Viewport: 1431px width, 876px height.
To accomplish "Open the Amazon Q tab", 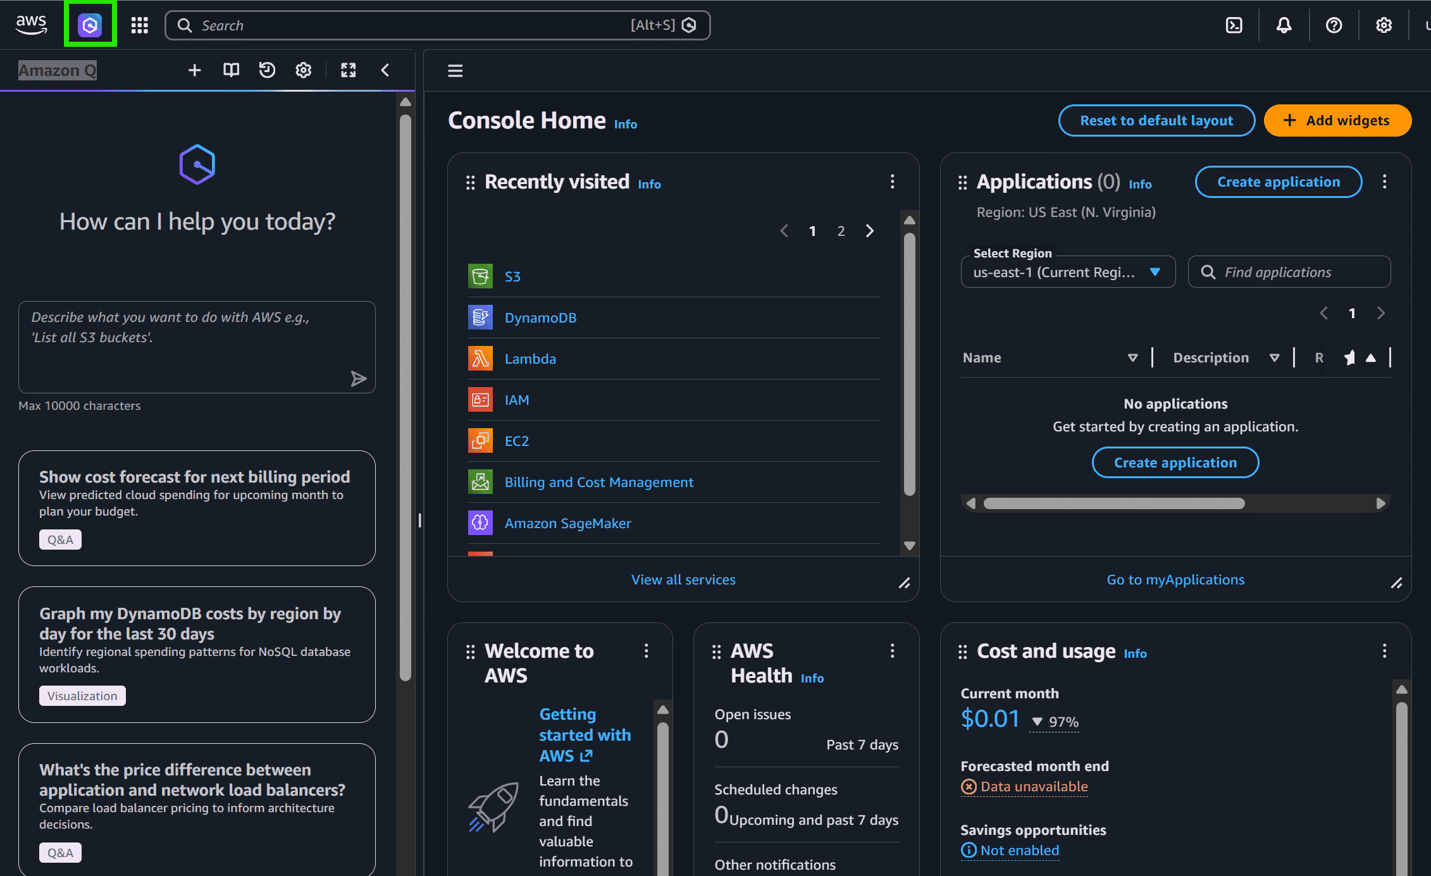I will (58, 70).
